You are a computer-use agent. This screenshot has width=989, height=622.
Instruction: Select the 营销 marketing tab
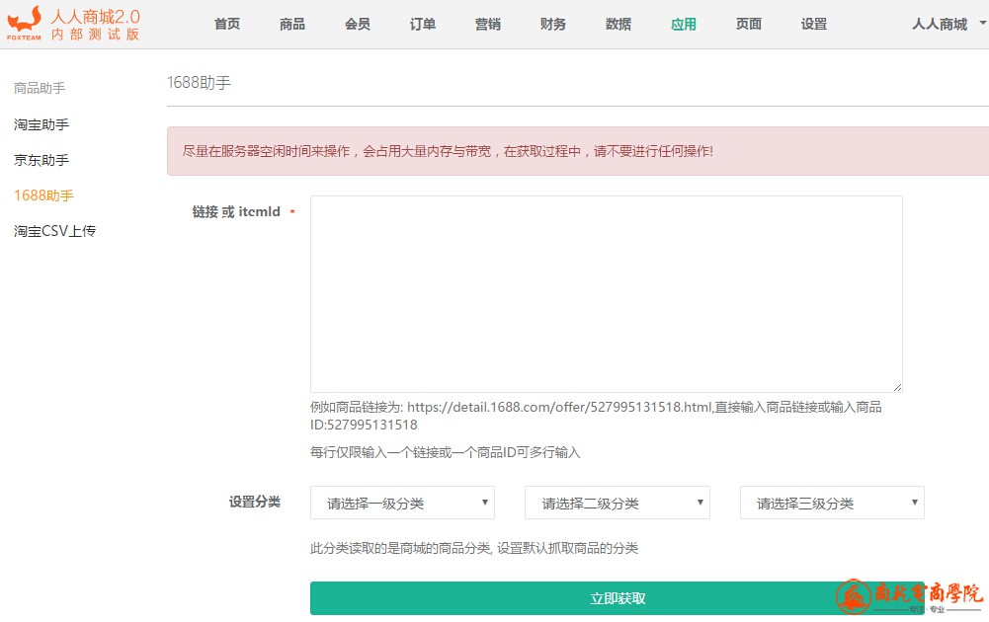487,24
